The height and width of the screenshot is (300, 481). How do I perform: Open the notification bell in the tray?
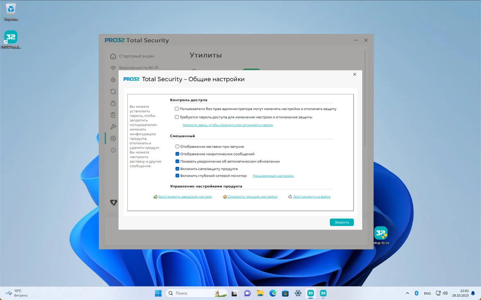pos(473,293)
